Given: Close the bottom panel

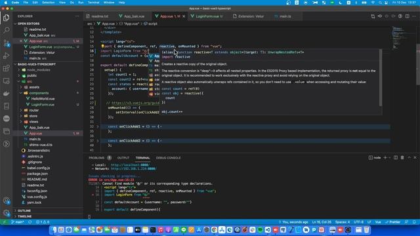Looking at the screenshot, I should (415, 157).
